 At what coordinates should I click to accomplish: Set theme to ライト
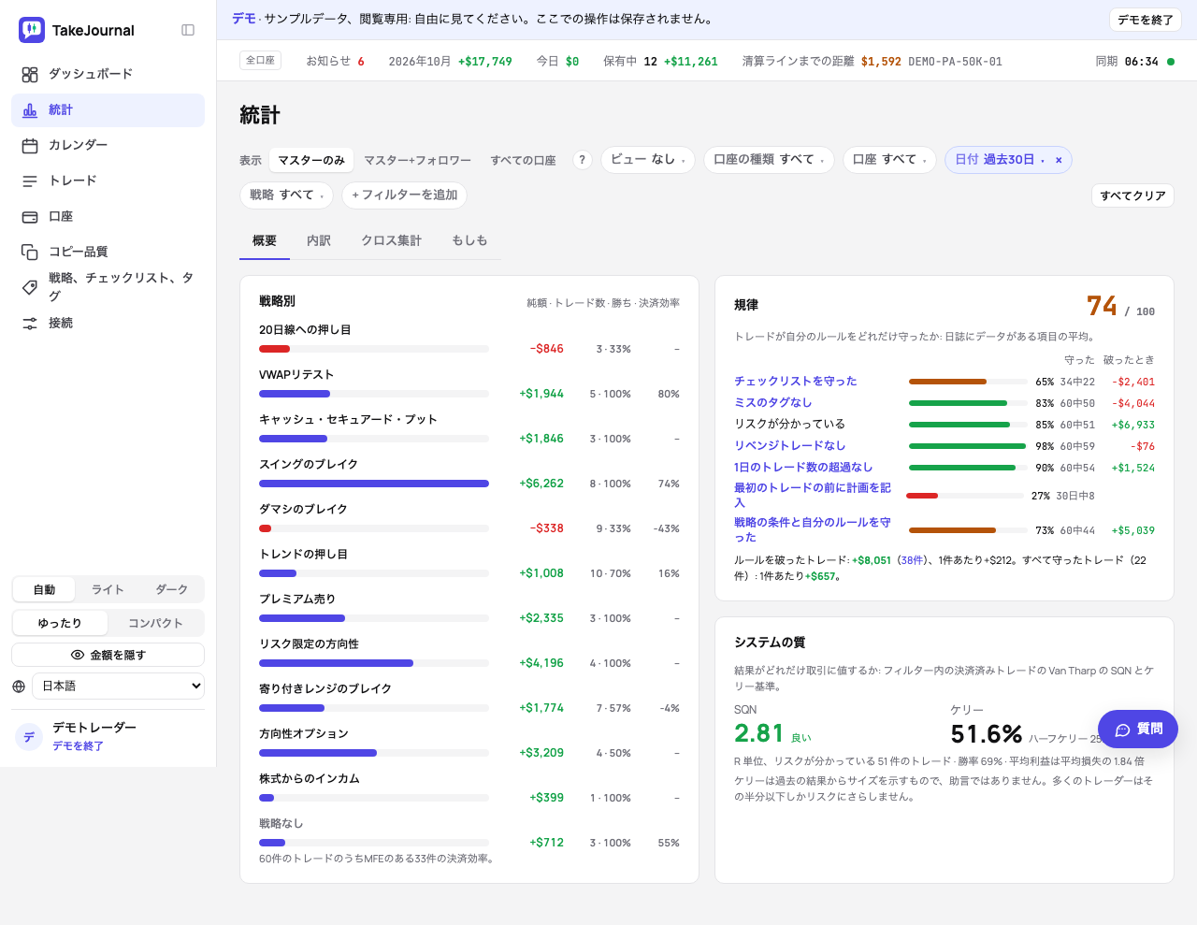tap(108, 589)
